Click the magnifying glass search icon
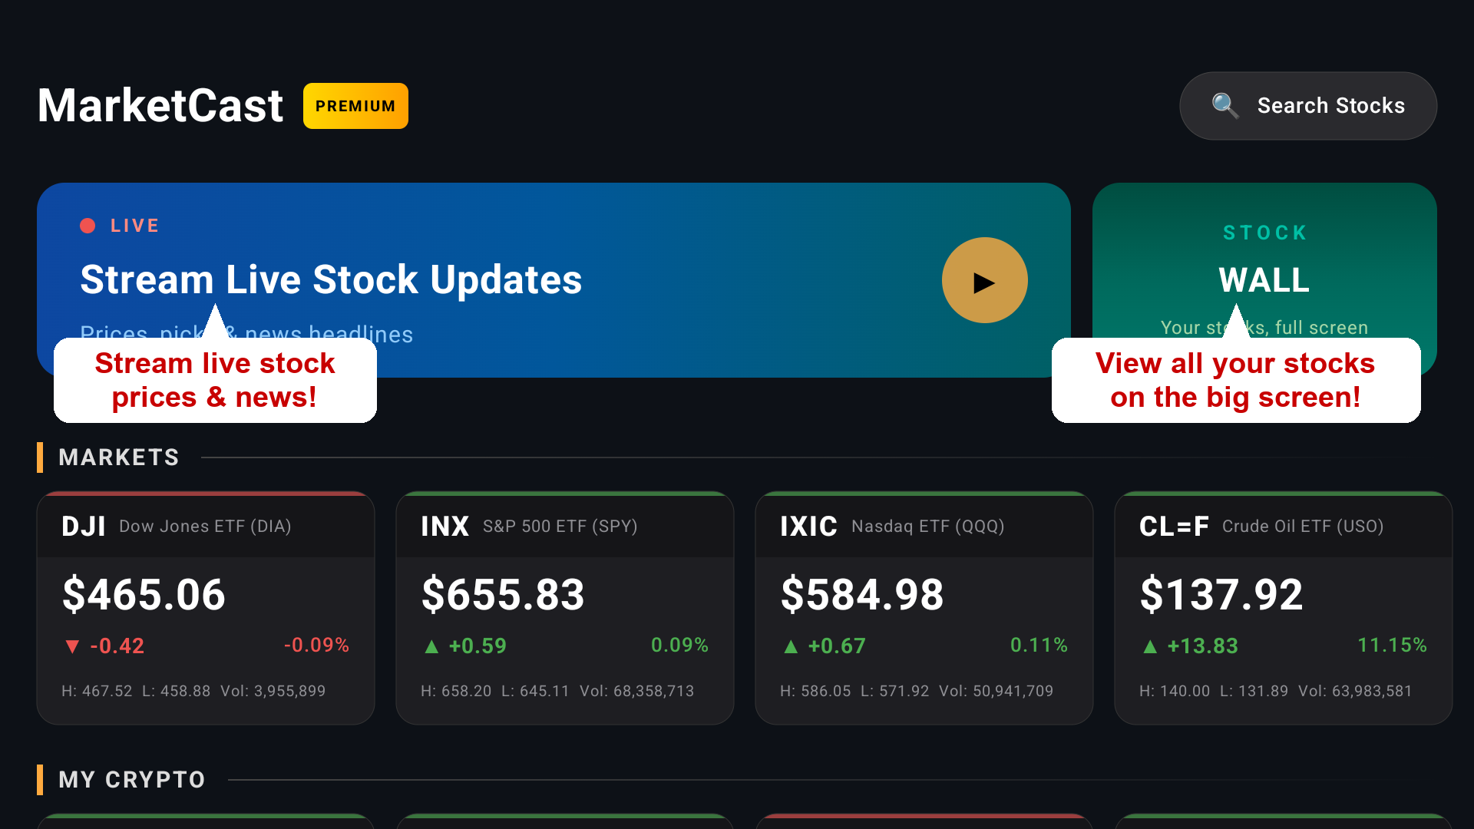 pyautogui.click(x=1226, y=105)
